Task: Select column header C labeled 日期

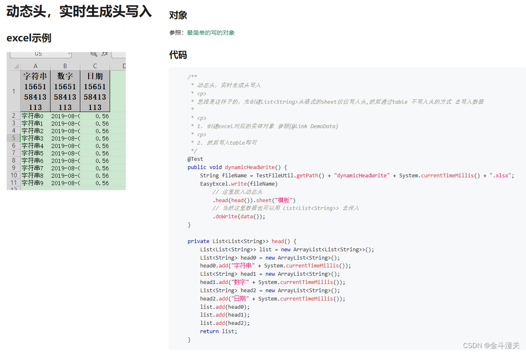Action: (x=95, y=66)
